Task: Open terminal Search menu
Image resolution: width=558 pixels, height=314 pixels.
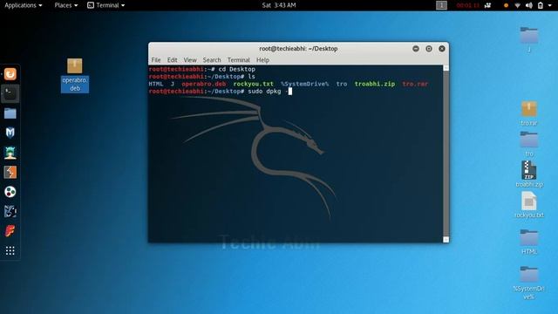Action: click(212, 60)
